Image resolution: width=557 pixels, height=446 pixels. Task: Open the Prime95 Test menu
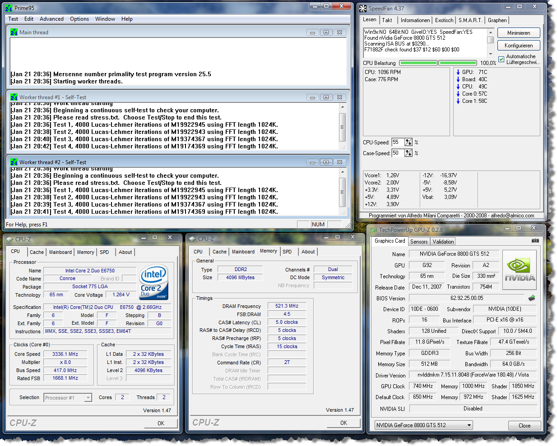(13, 19)
